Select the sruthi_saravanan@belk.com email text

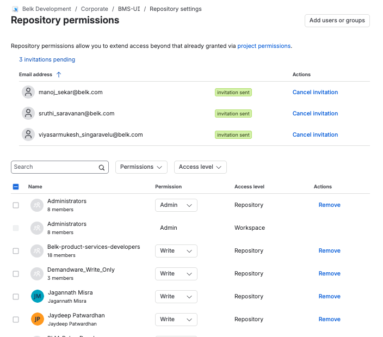click(77, 114)
